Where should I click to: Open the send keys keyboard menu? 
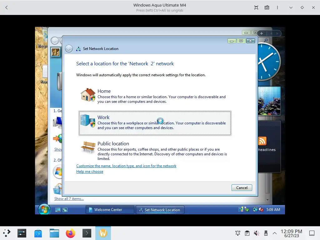click(267, 7)
